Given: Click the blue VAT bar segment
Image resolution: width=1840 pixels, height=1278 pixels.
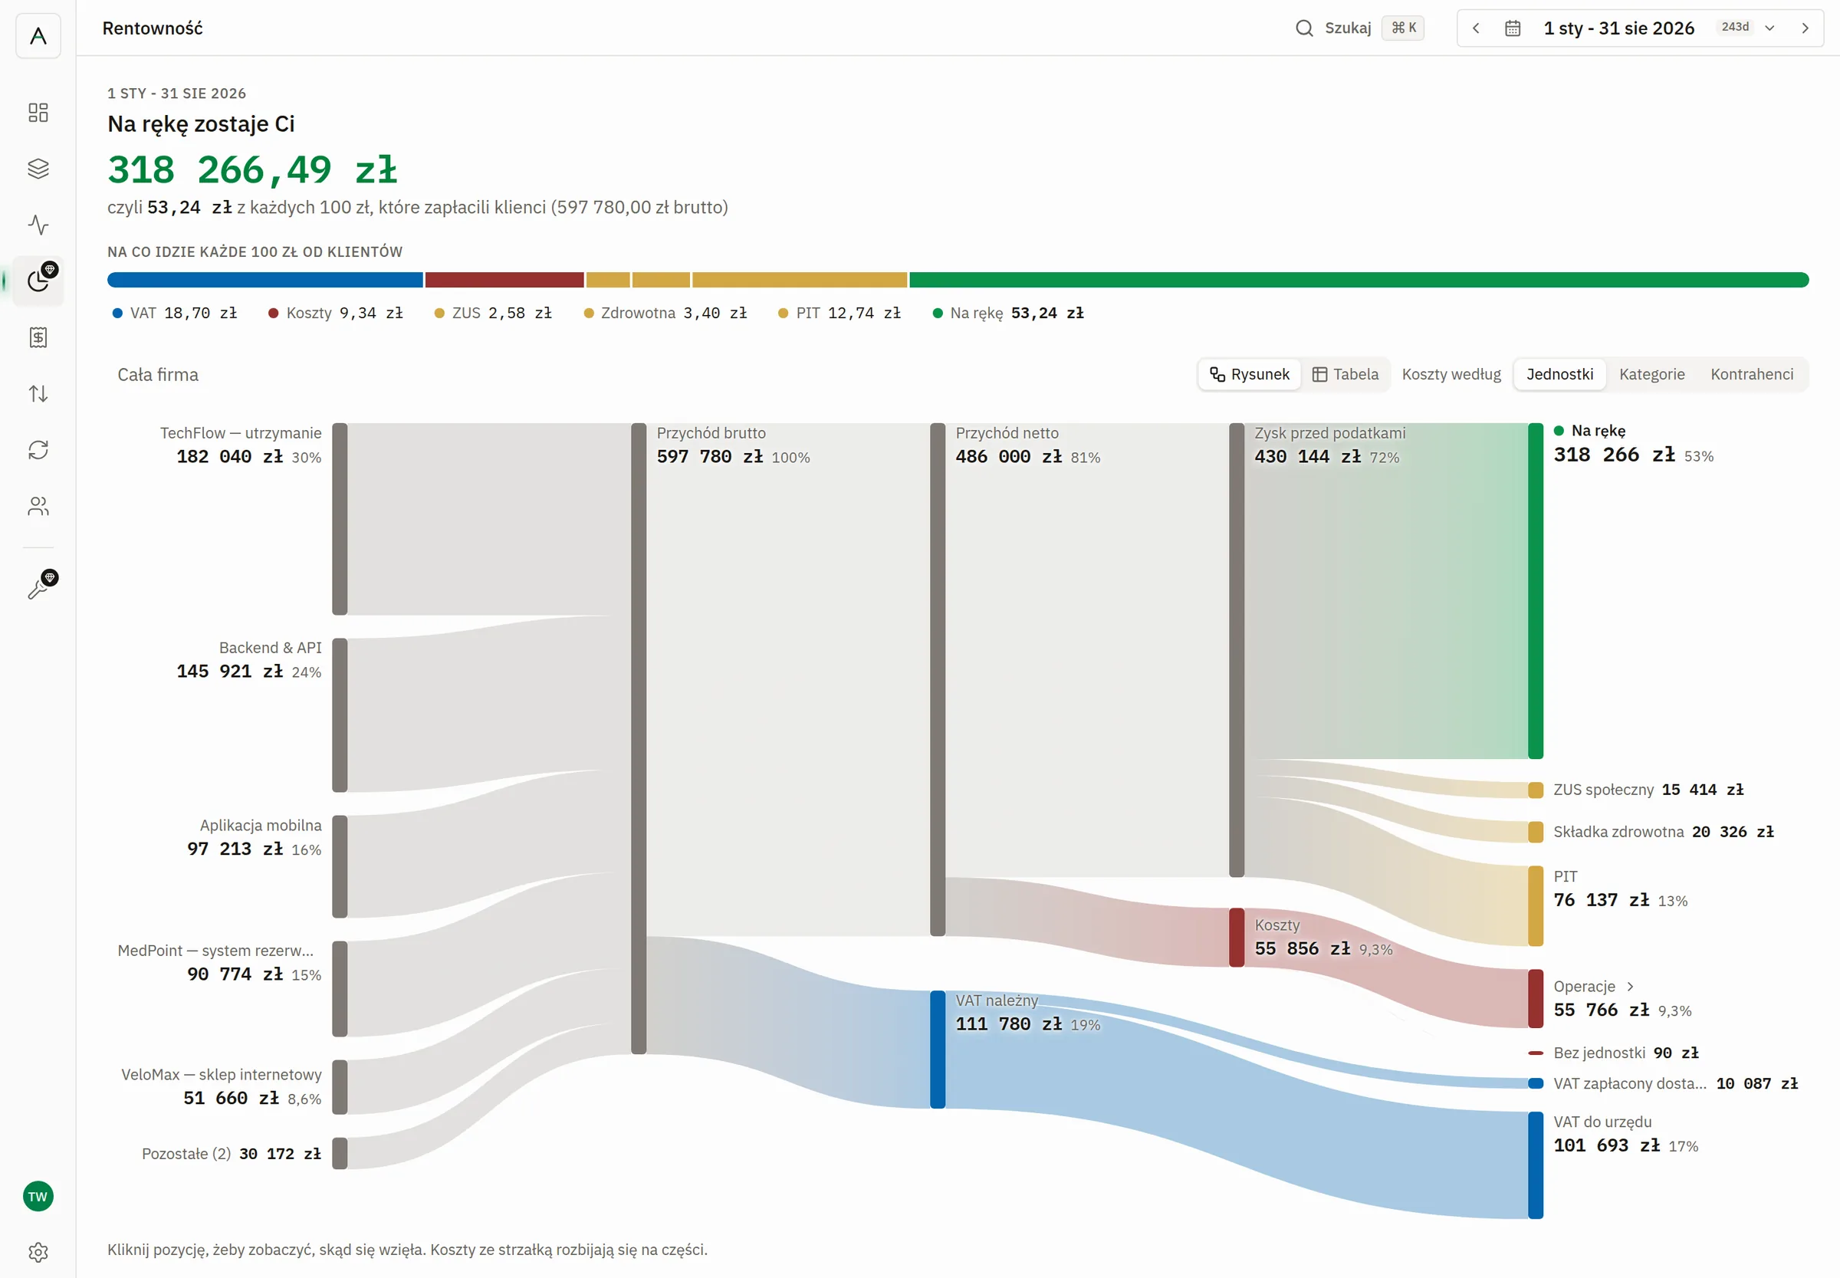Looking at the screenshot, I should point(265,280).
